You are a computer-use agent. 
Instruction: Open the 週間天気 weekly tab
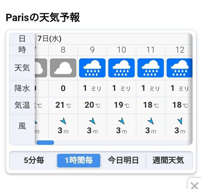coord(168,160)
